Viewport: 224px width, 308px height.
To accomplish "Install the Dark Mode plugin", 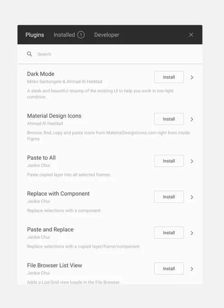I will [x=169, y=77].
